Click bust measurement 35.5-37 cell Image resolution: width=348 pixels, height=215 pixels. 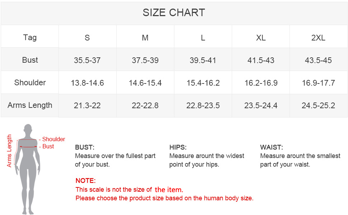[87, 60]
